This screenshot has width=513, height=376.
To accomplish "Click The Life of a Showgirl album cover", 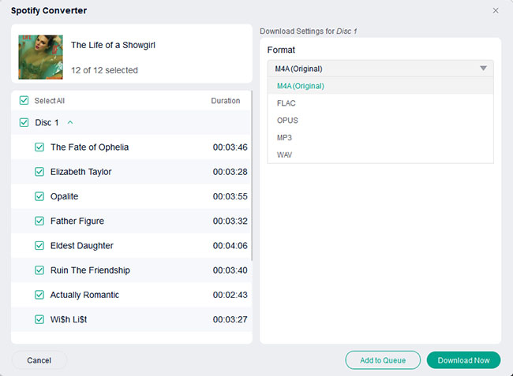I will [x=40, y=58].
